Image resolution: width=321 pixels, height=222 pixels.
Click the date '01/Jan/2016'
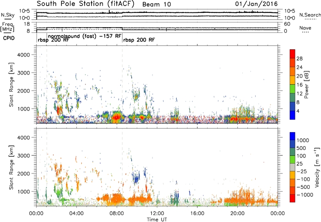[x=256, y=4]
